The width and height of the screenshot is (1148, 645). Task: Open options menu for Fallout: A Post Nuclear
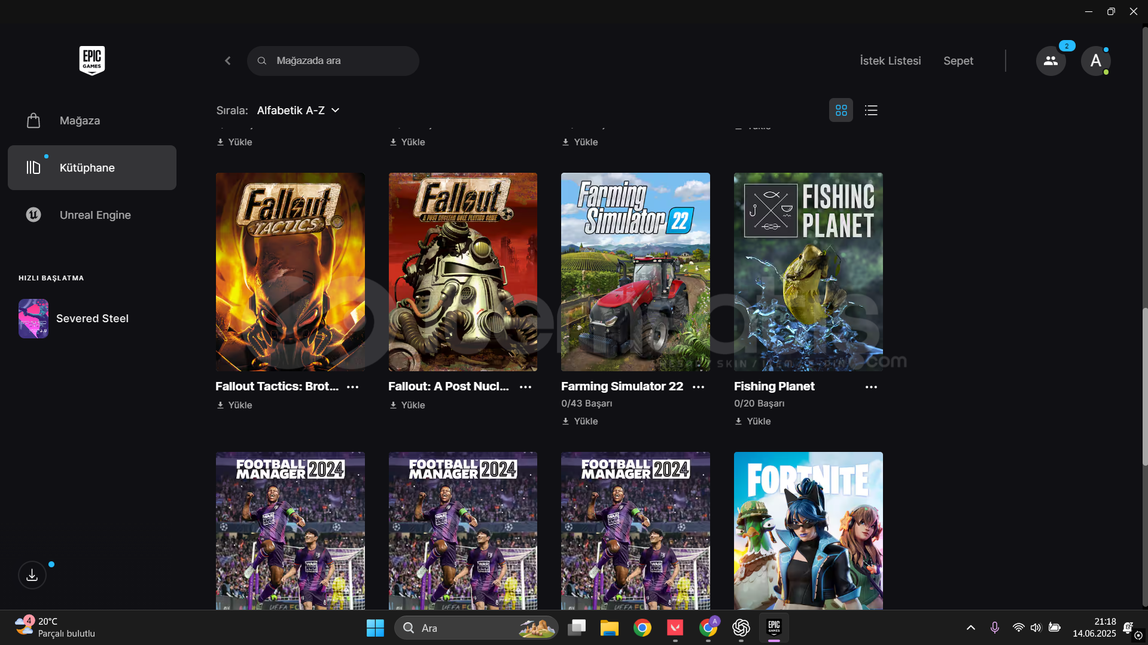[526, 387]
